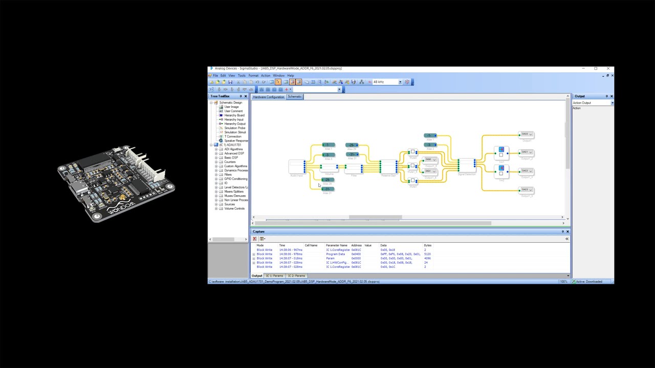Screen dimensions: 655x368
Task: Toggle the Mute0 block checkbox
Action: pyautogui.click(x=413, y=152)
